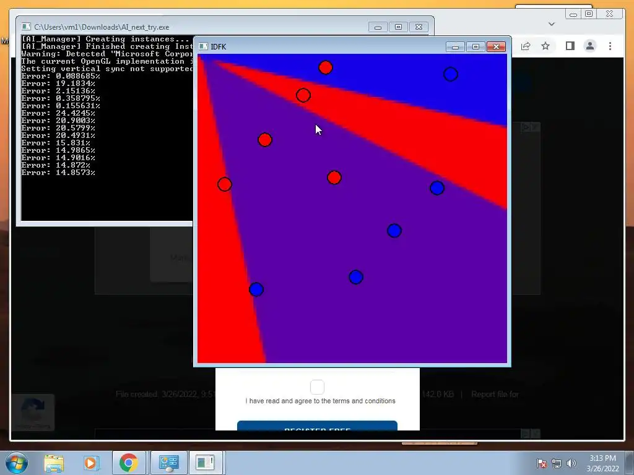Open the control panel taskbar item
Image resolution: width=634 pixels, height=475 pixels.
point(168,463)
